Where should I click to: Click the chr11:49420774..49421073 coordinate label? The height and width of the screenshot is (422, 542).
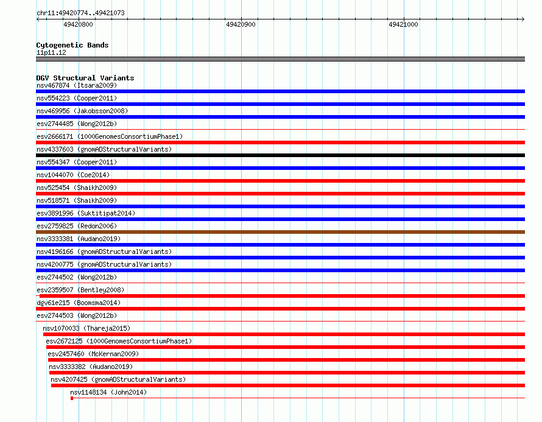80,13
